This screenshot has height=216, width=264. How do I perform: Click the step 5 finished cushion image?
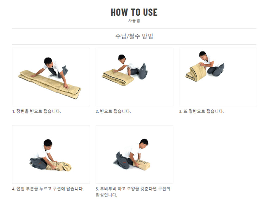(x=134, y=154)
